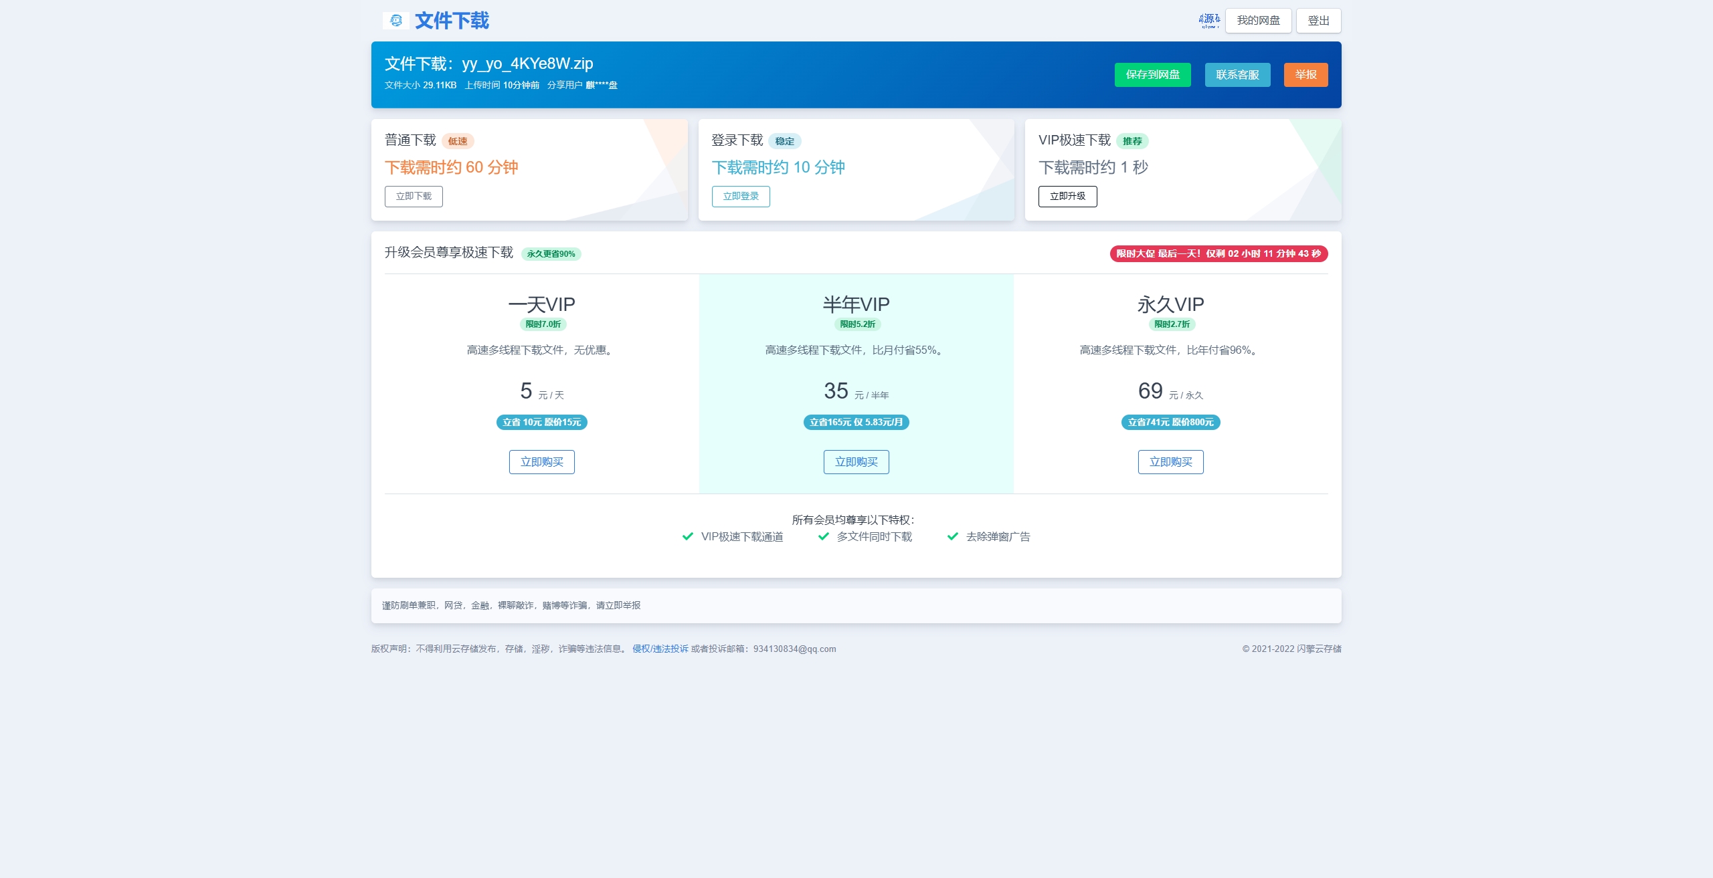
Task: Click the green checkmark for 去除弹窗广告
Action: 953,536
